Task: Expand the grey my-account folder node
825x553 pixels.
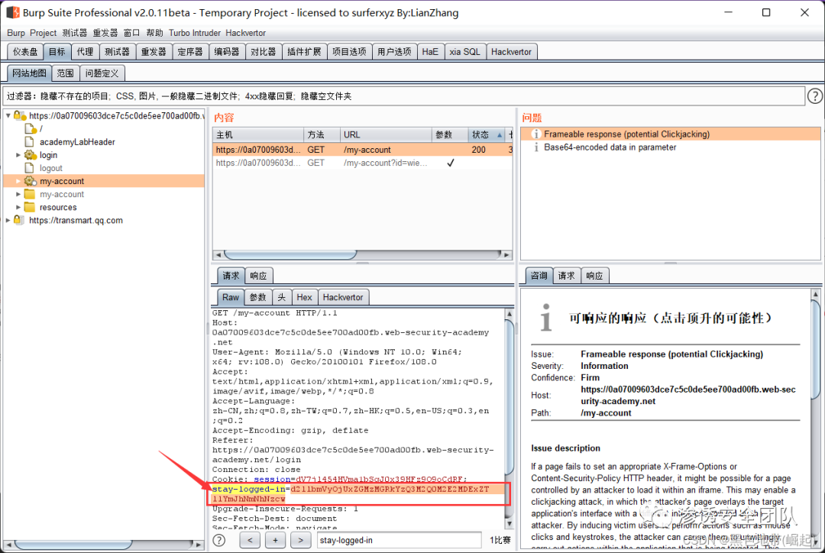Action: pyautogui.click(x=18, y=194)
